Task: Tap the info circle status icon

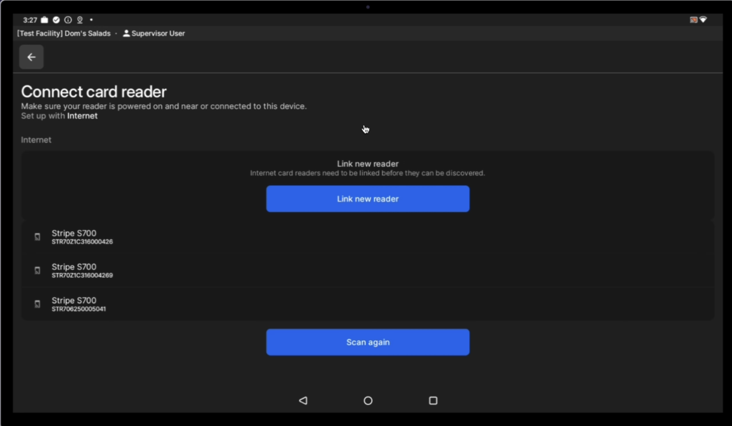Action: coord(68,20)
